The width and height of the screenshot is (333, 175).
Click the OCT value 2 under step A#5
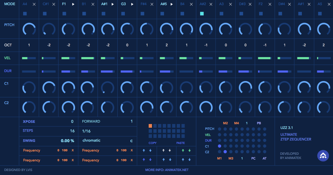pyautogui.click(x=167, y=45)
